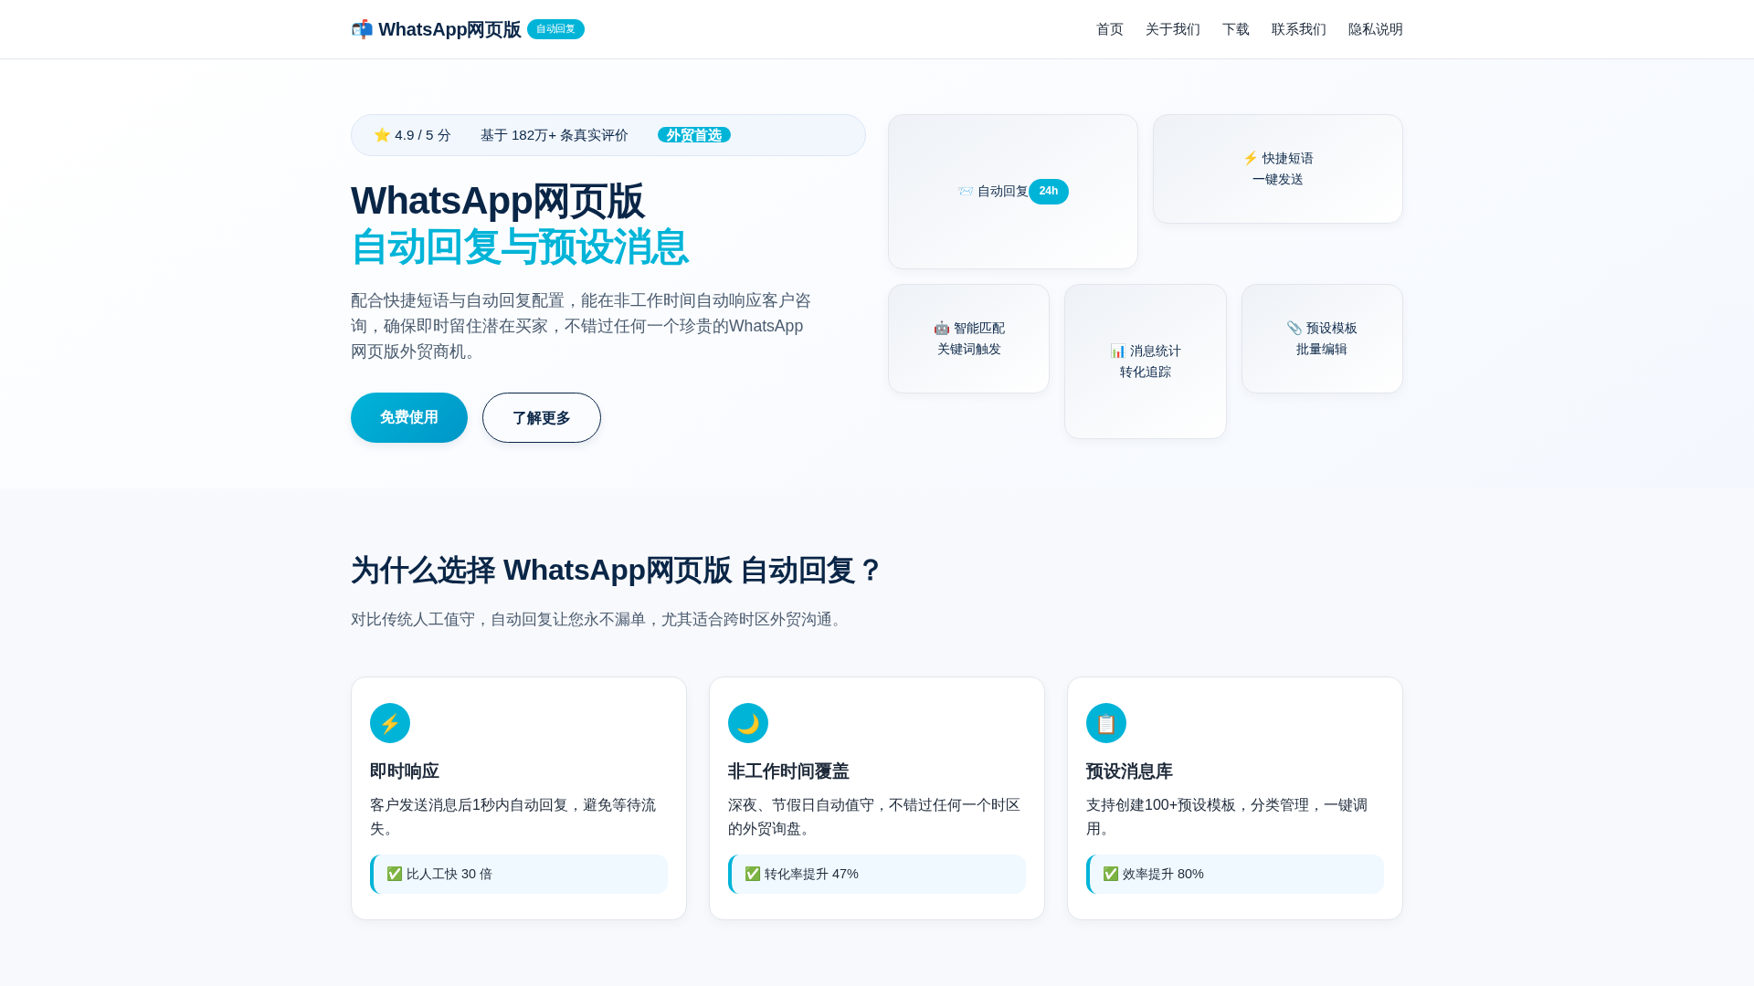This screenshot has height=986, width=1754.
Task: Open the 联系我们 nav item
Action: [1299, 29]
